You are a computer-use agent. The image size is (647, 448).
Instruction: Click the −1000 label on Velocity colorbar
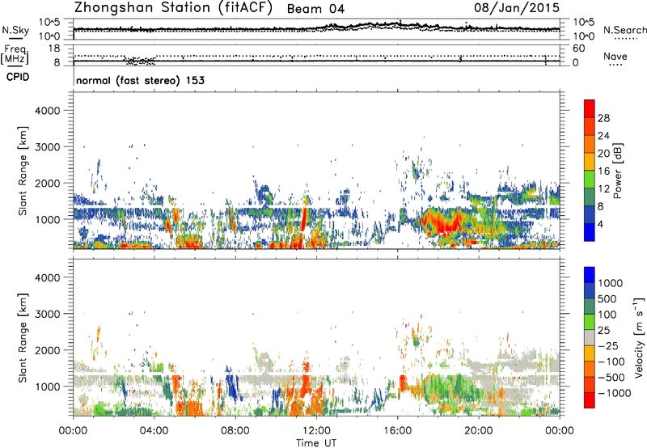coord(615,393)
